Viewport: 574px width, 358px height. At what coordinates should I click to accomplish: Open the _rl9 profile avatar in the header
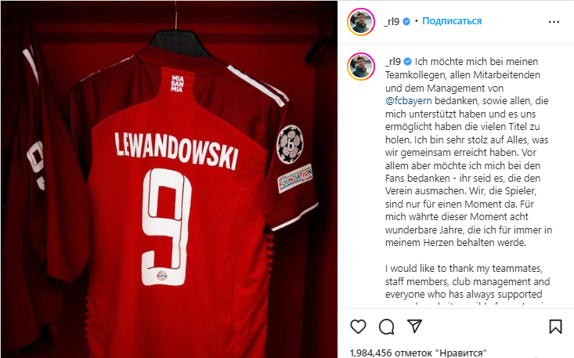click(x=360, y=22)
